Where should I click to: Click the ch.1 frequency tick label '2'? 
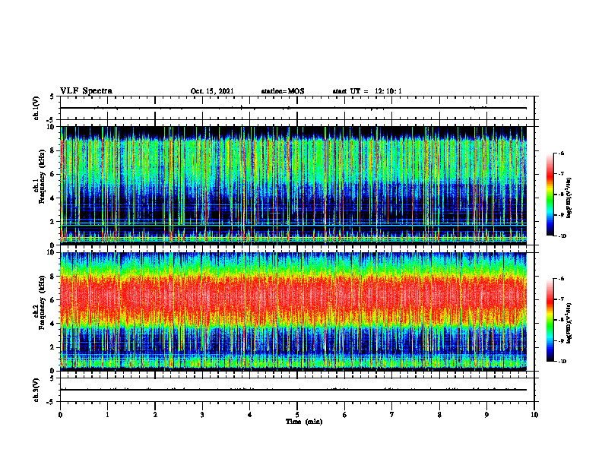[52, 222]
